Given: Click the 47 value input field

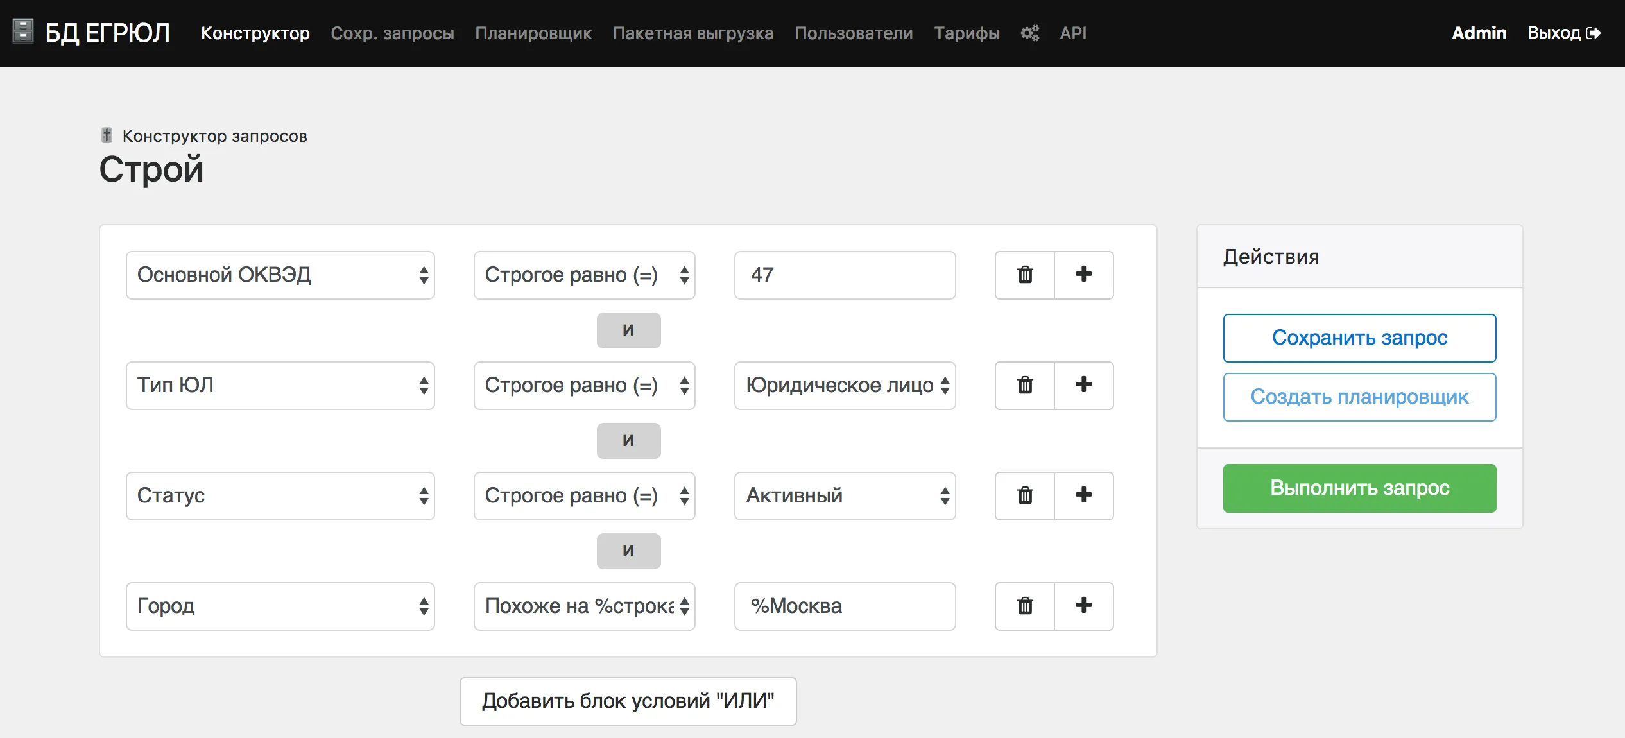Looking at the screenshot, I should (845, 275).
